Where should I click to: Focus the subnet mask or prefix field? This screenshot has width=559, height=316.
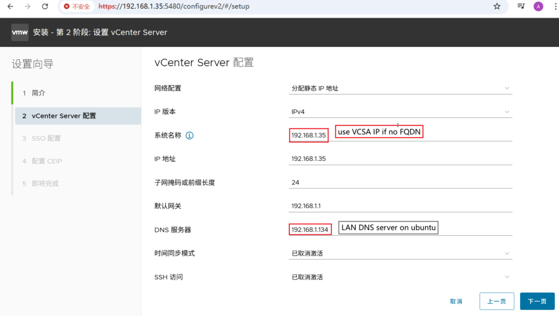point(400,182)
